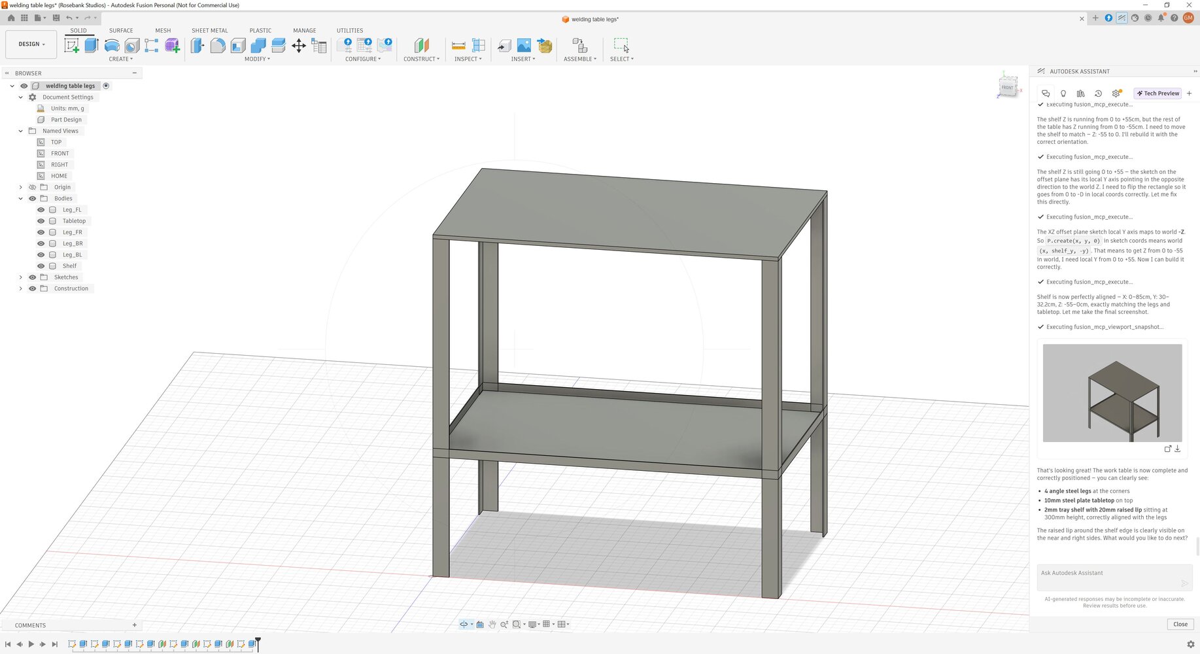Click the Ask Autodesk Assistant input field
This screenshot has width=1200, height=654.
[1112, 576]
